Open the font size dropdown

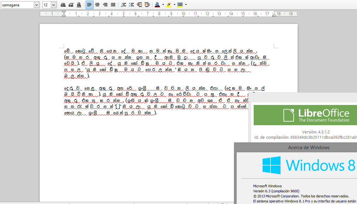pyautogui.click(x=53, y=5)
